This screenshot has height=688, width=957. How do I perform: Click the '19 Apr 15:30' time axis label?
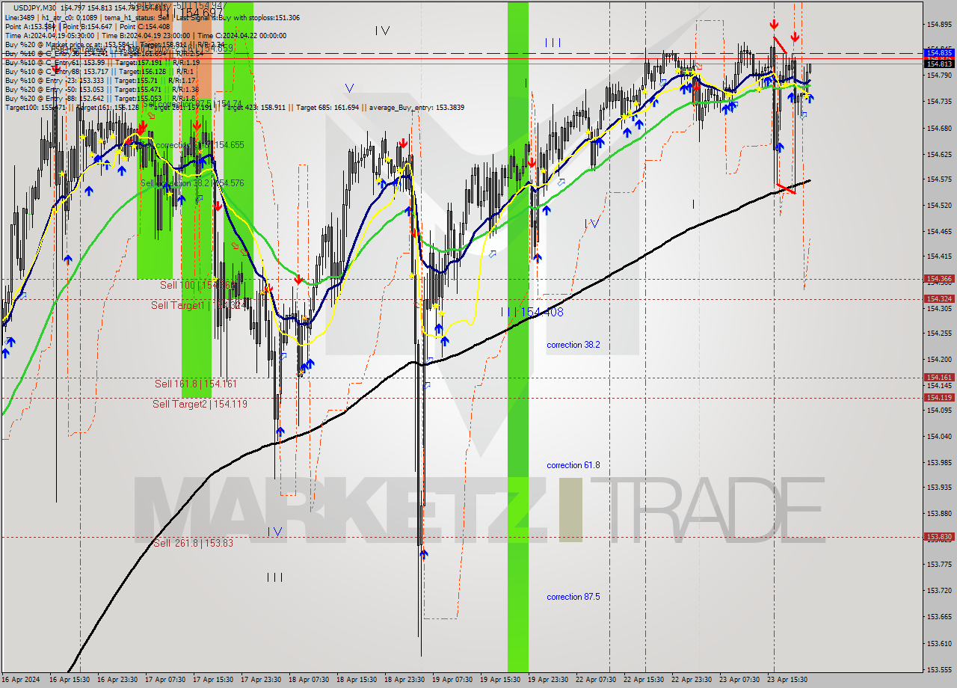coord(500,680)
